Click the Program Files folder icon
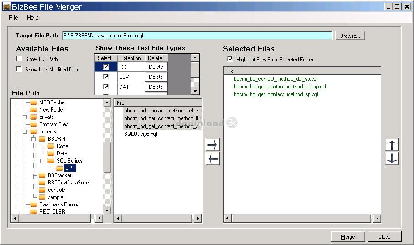Image resolution: width=414 pixels, height=245 pixels. [x=33, y=124]
